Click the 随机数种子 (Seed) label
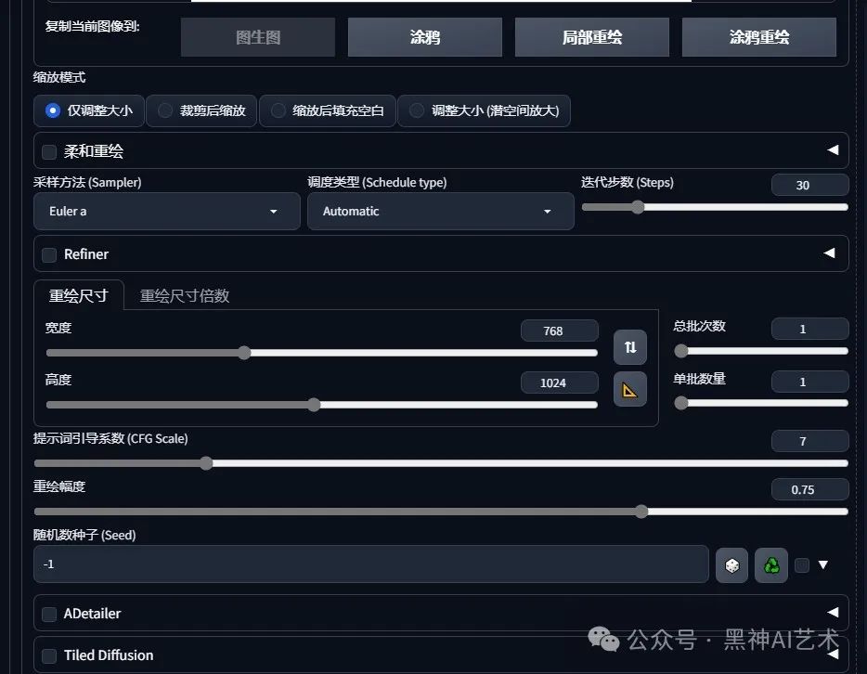Viewport: 867px width, 674px height. pyautogui.click(x=84, y=535)
